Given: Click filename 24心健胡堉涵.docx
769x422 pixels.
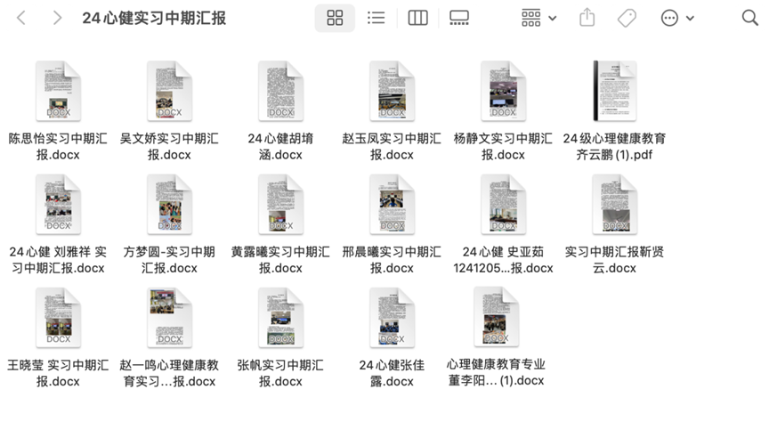Looking at the screenshot, I should click(280, 146).
